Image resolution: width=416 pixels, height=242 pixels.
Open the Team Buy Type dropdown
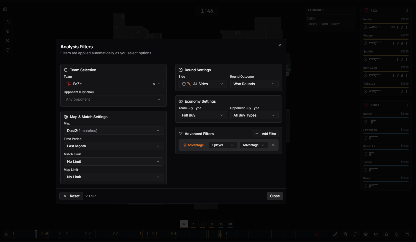[x=202, y=115]
